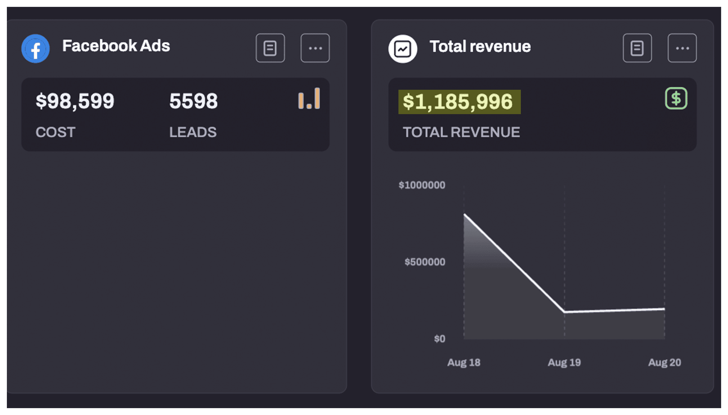The height and width of the screenshot is (415, 728).
Task: Click the Total revenue card title
Action: tap(480, 46)
